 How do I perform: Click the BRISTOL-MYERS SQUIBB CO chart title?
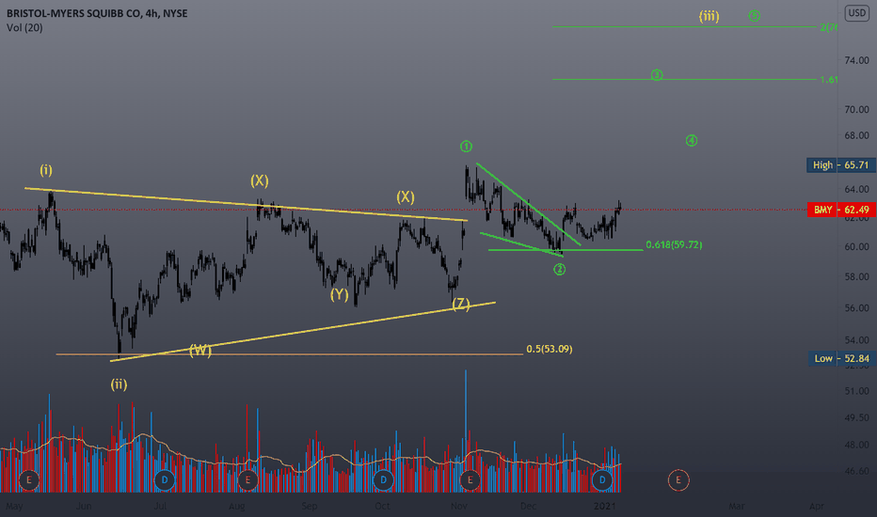[97, 13]
